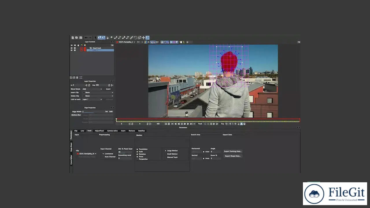Viewport: 370px width, 208px height.
Task: Click the New group icon below layer list
Action: click(71, 77)
